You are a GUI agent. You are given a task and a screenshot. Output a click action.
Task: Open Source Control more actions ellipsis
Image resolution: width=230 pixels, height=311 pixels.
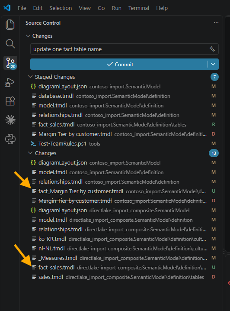216,23
